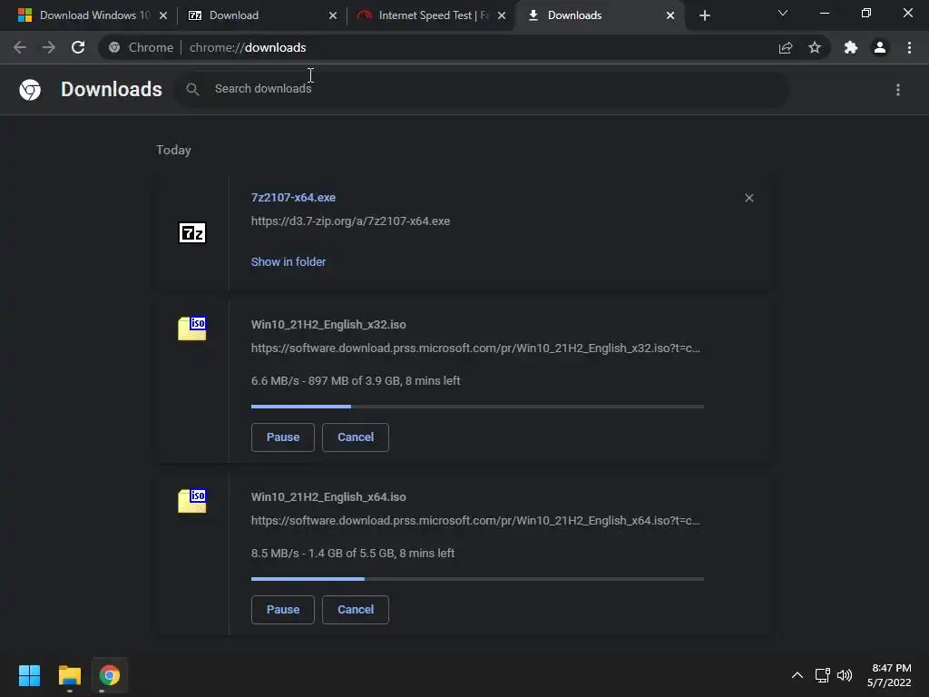
Task: Close the Internet Speed Test tab
Action: point(502,15)
